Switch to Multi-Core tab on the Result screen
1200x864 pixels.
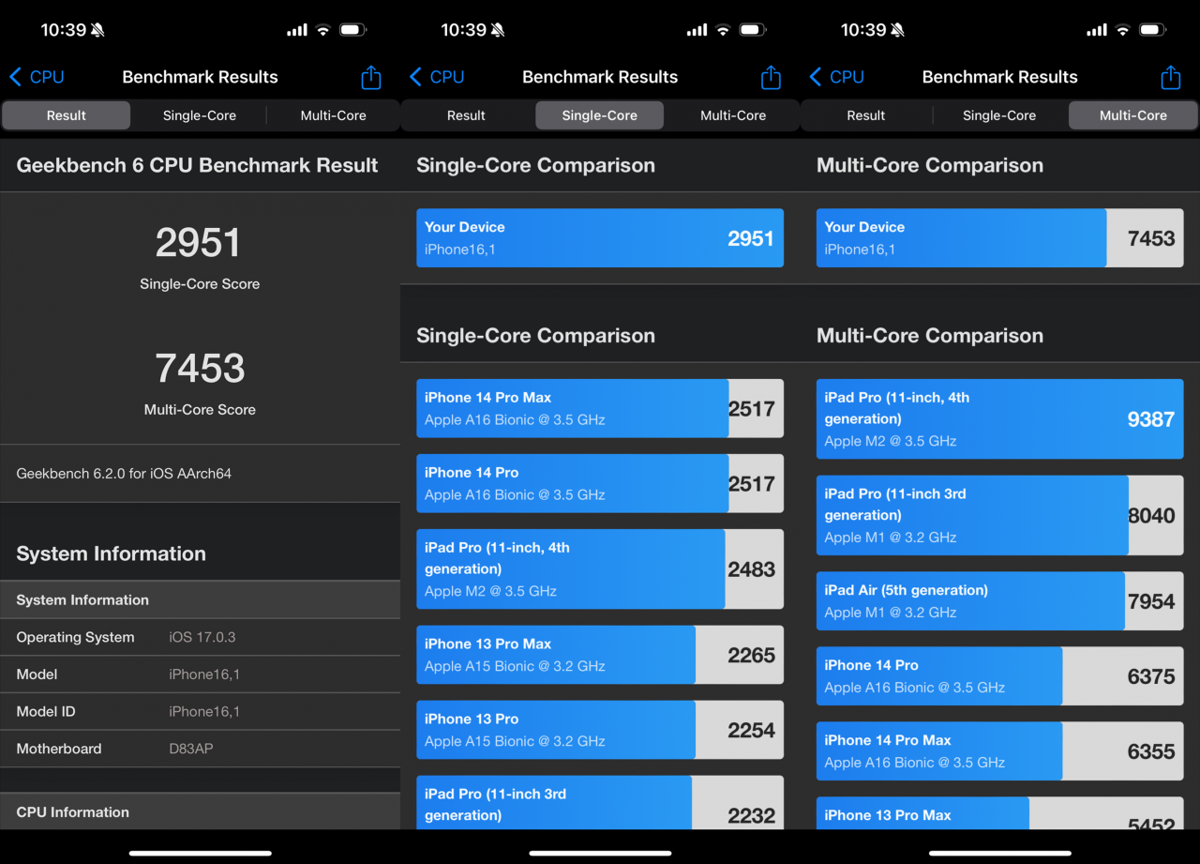[333, 115]
